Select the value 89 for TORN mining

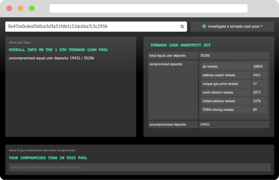[259, 109]
